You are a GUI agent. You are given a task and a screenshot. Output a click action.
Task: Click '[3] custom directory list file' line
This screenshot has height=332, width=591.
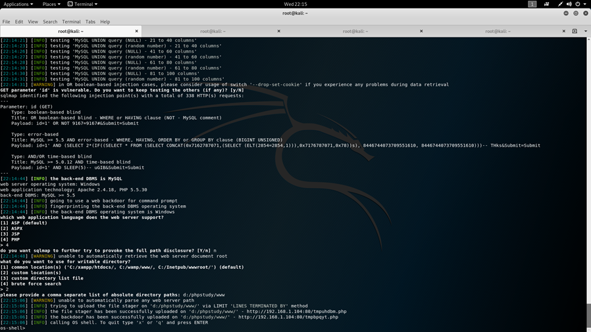(42, 278)
